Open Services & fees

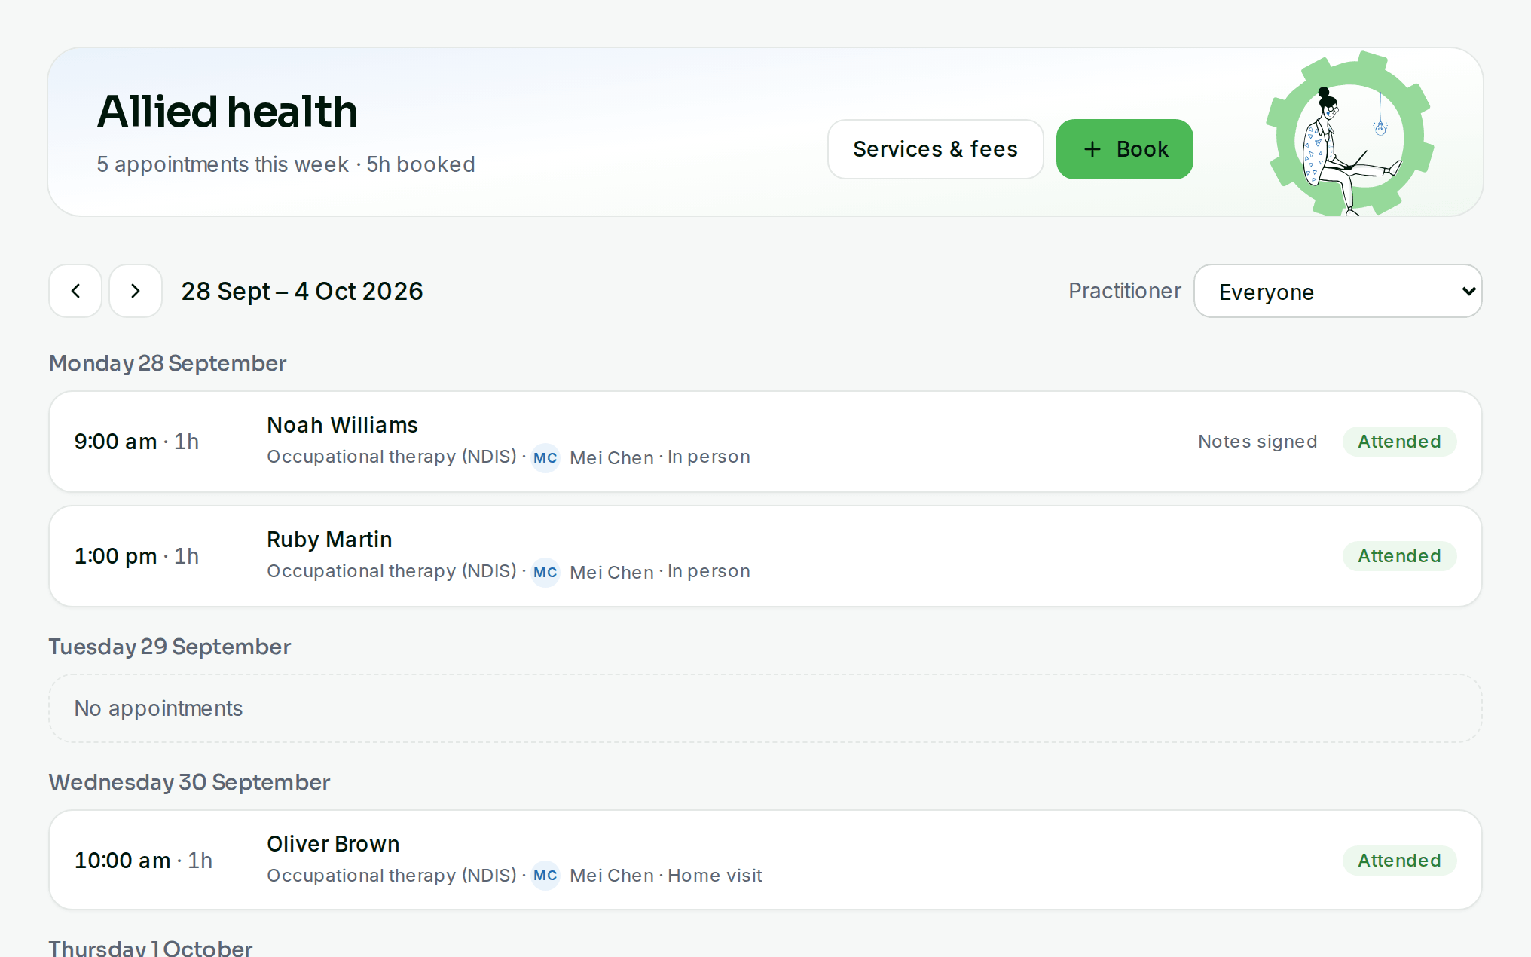tap(935, 149)
